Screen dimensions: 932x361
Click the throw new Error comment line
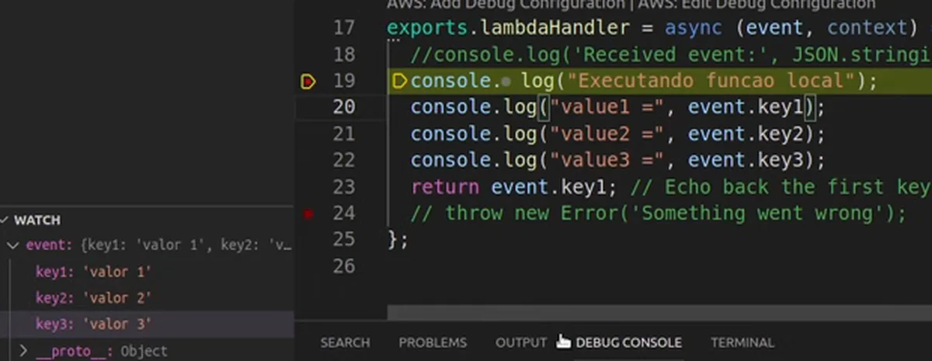point(659,213)
